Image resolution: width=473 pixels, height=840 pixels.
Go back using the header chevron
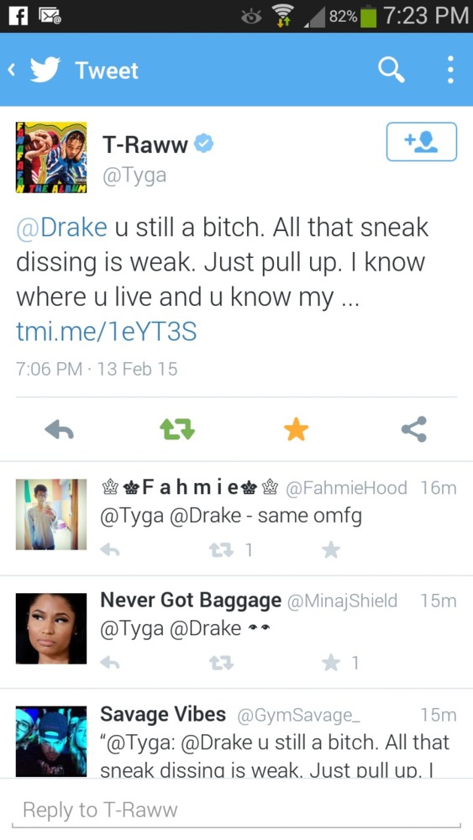(x=11, y=71)
